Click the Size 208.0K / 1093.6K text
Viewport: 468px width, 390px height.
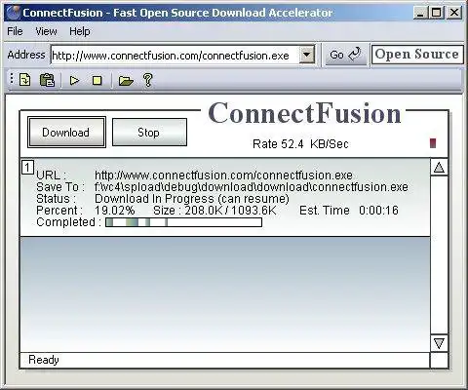[x=214, y=211]
